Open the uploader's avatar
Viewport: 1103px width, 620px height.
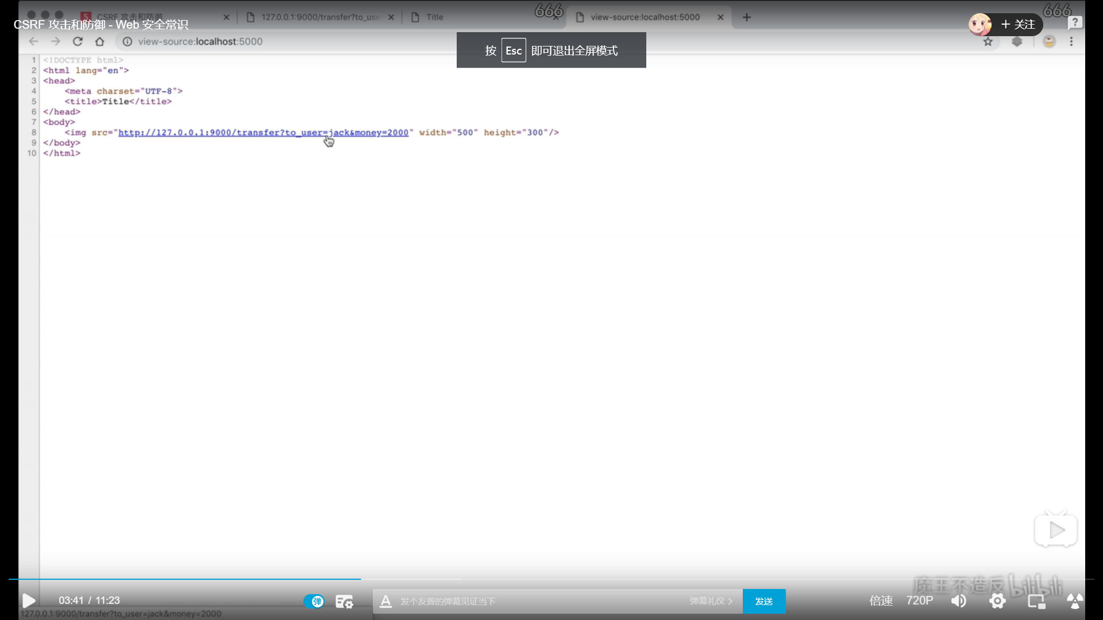pos(979,24)
